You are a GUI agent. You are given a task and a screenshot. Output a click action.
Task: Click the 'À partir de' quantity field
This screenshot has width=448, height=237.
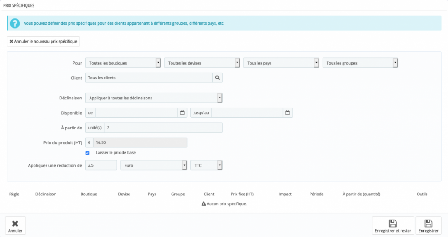point(163,128)
